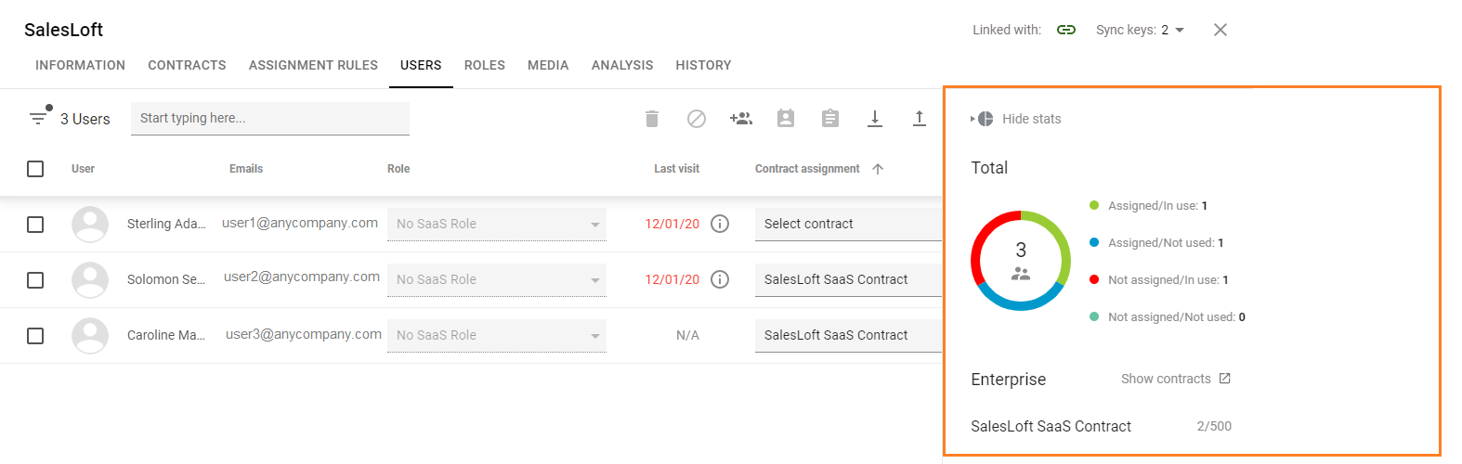Open role dropdown for user1@anycompany.com
The width and height of the screenshot is (1462, 464).
click(497, 224)
